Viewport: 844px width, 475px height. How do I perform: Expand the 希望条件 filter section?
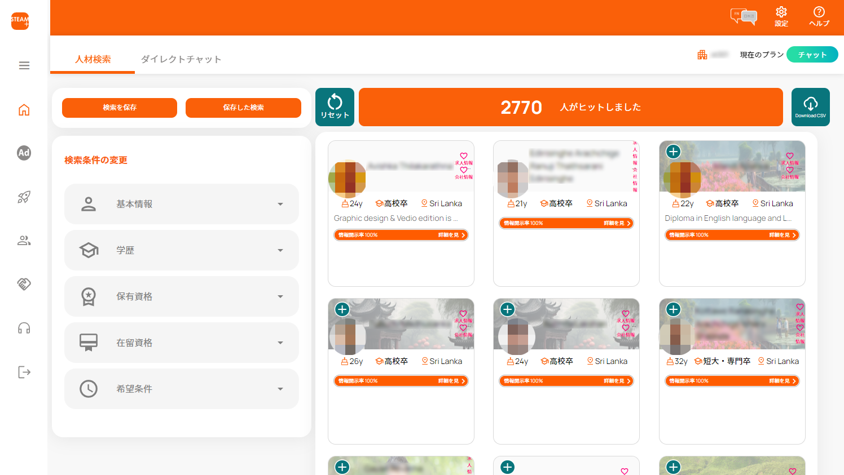(182, 389)
